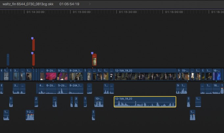Select the 5-20 audio clip below the storyline
This screenshot has height=133, width=224.
pyautogui.click(x=62, y=89)
